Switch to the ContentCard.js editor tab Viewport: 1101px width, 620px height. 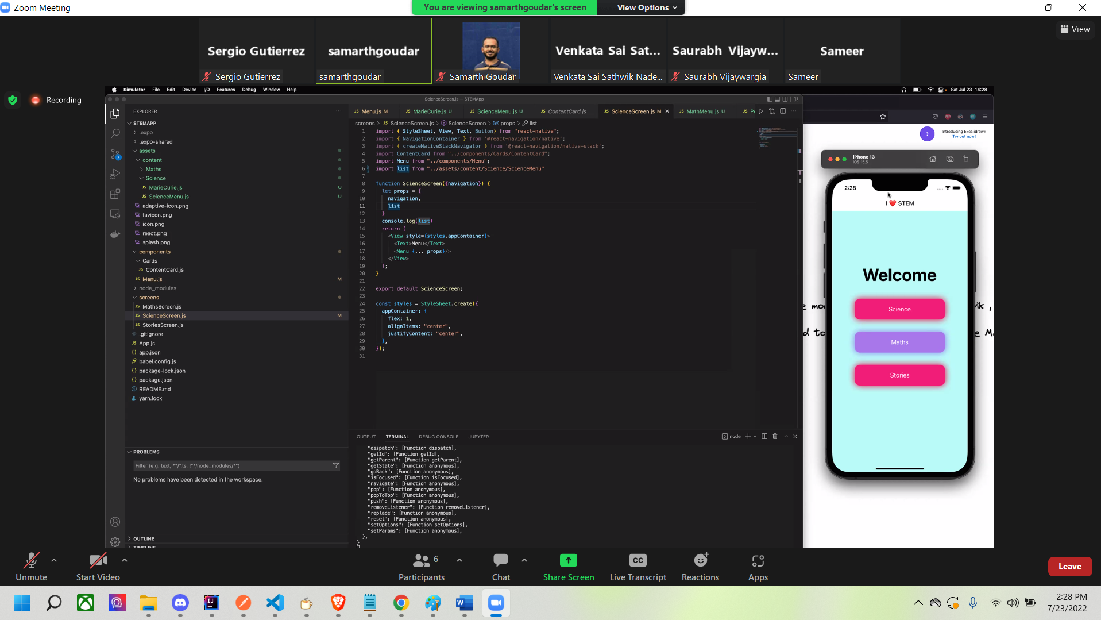click(566, 111)
